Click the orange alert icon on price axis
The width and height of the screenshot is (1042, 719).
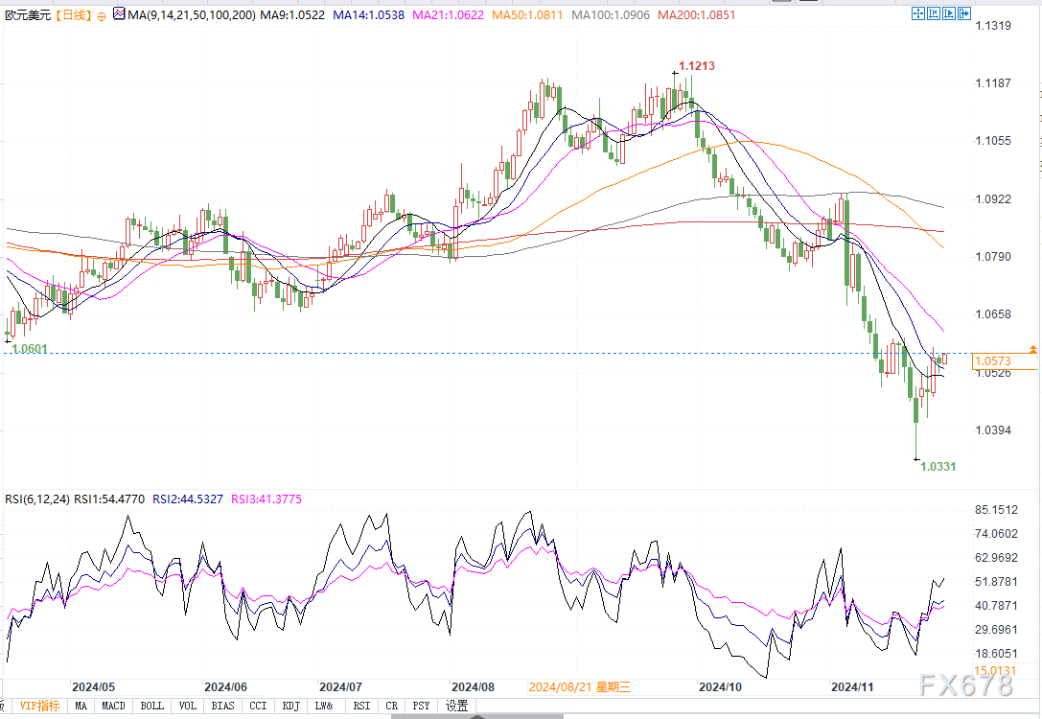1032,349
